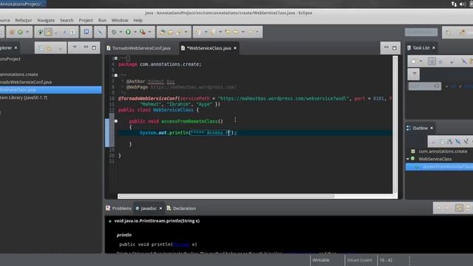Screen dimensions: 473x266
Task: Click the green Run button
Action: coord(128,32)
